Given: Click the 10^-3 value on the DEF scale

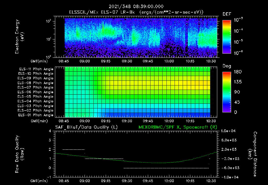Looking at the screenshot, I should click(238, 20).
